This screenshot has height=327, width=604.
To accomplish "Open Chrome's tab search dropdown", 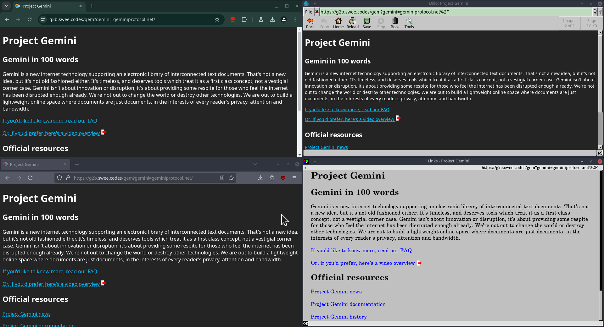I will click(x=6, y=6).
